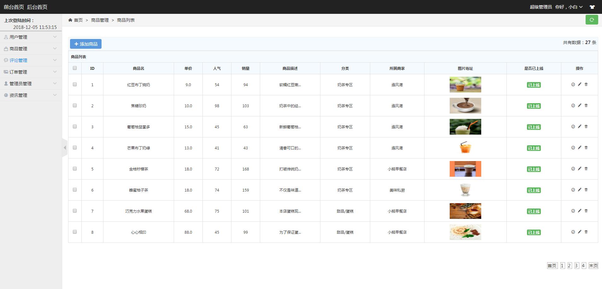Click the green refresh icon button
Screen dimensions: 602x289
coord(592,20)
